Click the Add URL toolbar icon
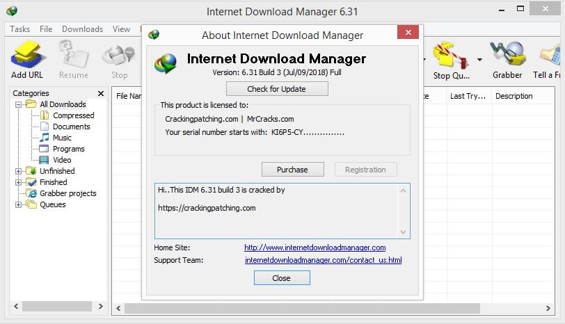 pos(27,59)
